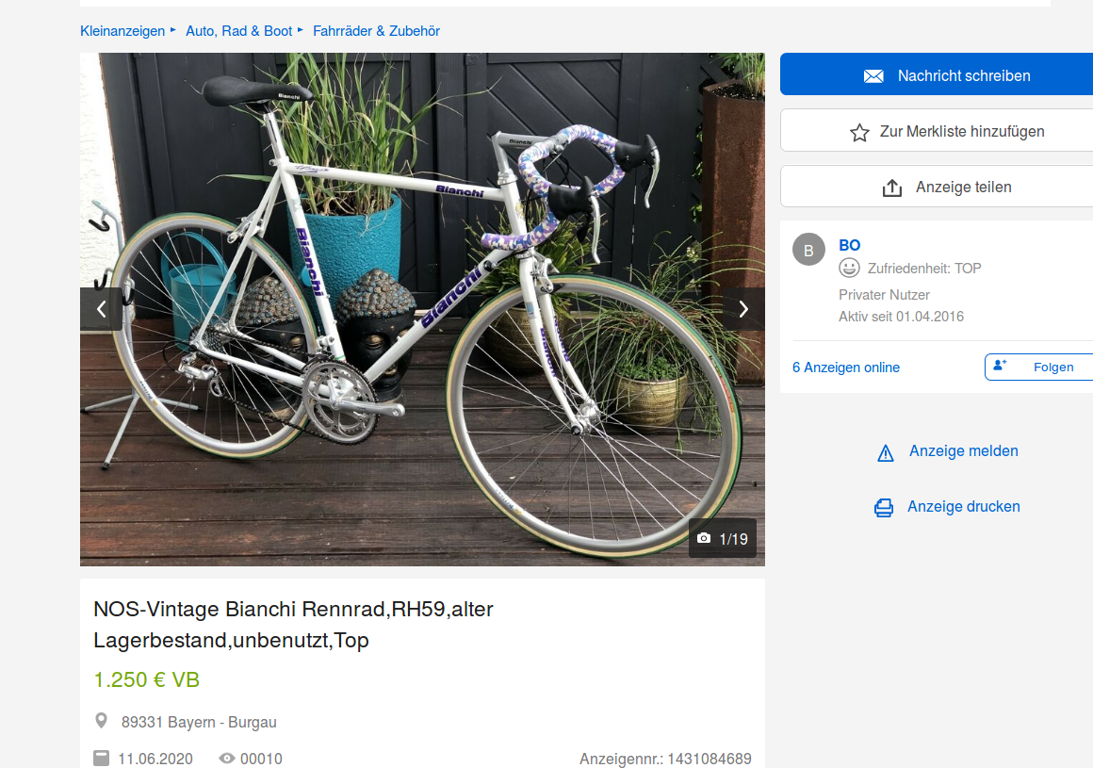Image resolution: width=1093 pixels, height=768 pixels.
Task: Click the printer icon
Action: [x=883, y=508]
